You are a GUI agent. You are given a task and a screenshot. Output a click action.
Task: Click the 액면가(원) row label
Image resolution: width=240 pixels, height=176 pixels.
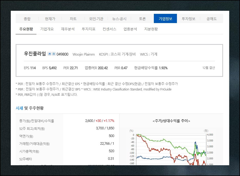(26, 136)
